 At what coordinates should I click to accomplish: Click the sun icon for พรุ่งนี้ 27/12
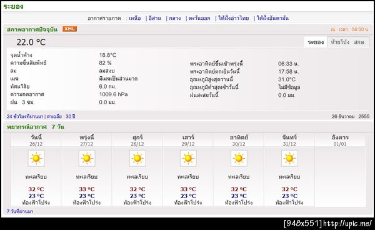click(x=87, y=158)
